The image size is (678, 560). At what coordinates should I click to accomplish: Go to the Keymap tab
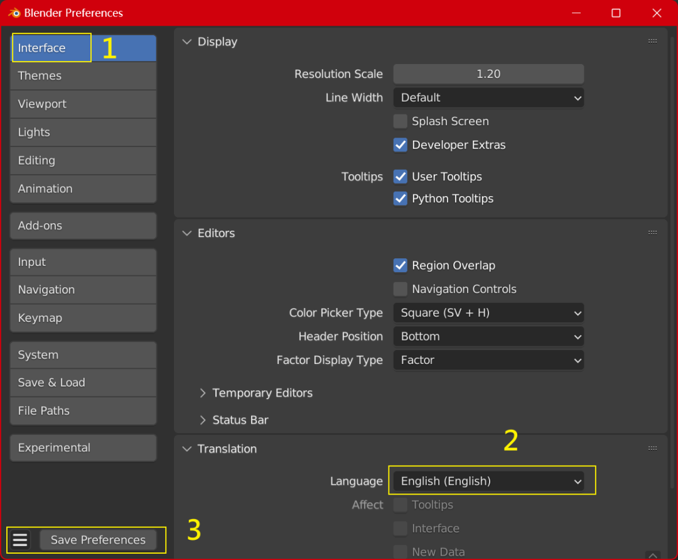click(x=83, y=318)
